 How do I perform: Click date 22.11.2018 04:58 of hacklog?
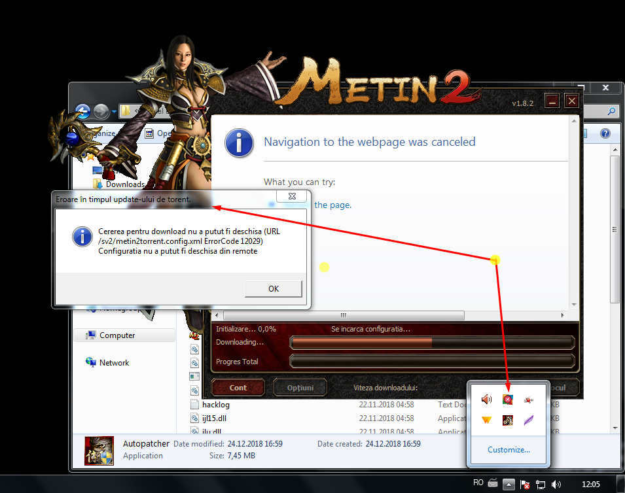[x=386, y=405]
